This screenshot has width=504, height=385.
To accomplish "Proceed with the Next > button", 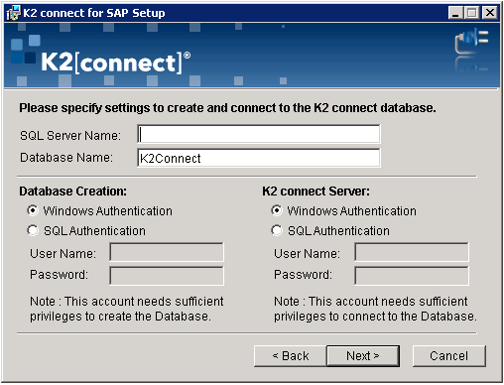I will [363, 356].
